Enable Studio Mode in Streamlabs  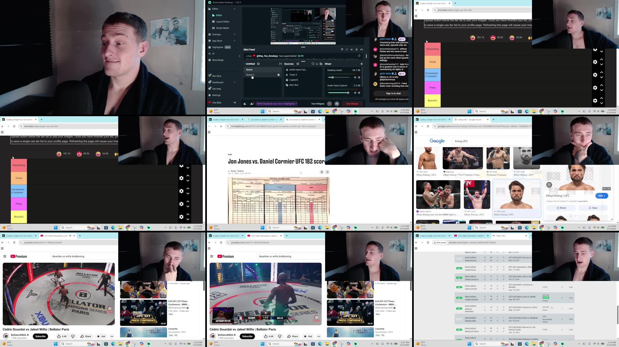[223, 28]
